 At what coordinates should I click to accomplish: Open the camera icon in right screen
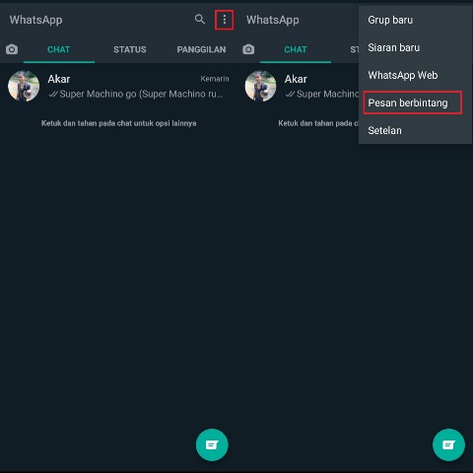coord(248,49)
